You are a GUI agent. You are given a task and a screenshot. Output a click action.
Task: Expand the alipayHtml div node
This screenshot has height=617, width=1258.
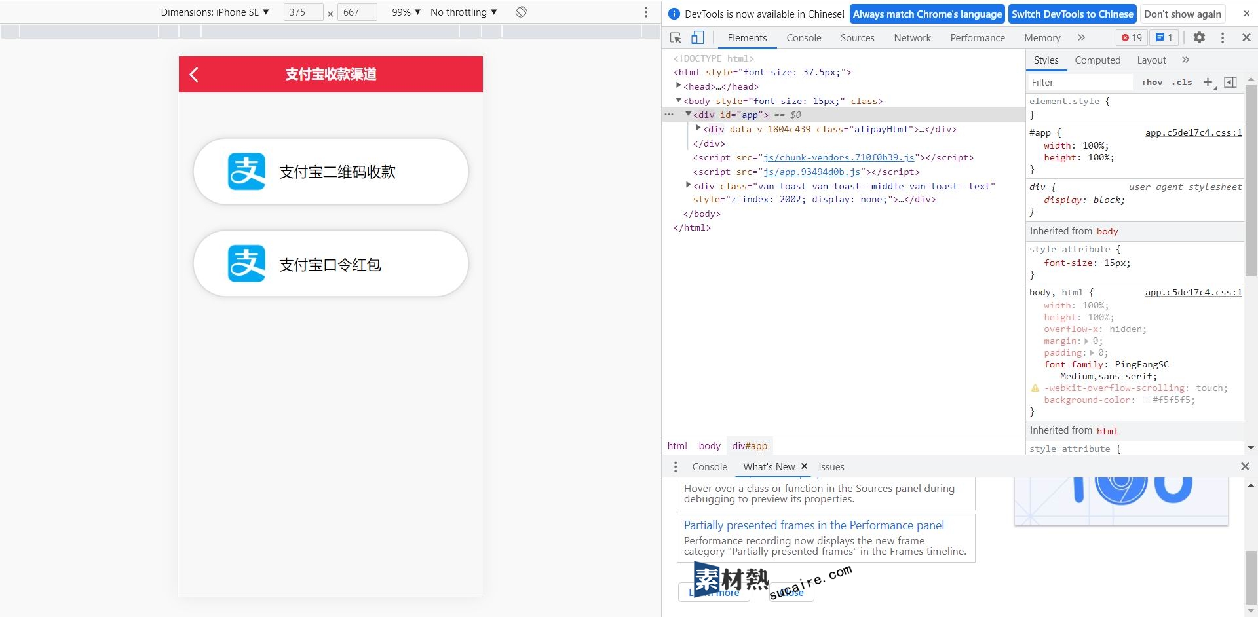(698, 128)
